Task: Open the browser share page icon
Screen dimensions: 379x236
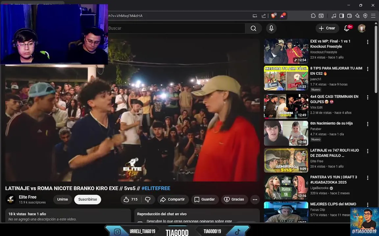Action: (x=264, y=16)
